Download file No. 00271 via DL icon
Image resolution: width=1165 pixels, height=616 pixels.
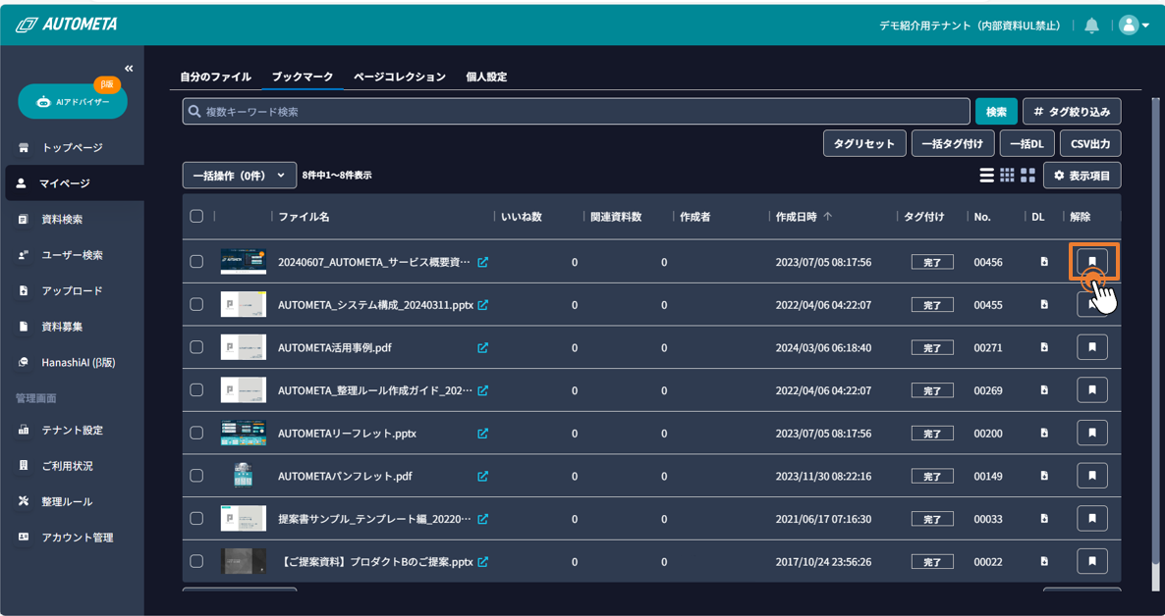click(x=1044, y=346)
